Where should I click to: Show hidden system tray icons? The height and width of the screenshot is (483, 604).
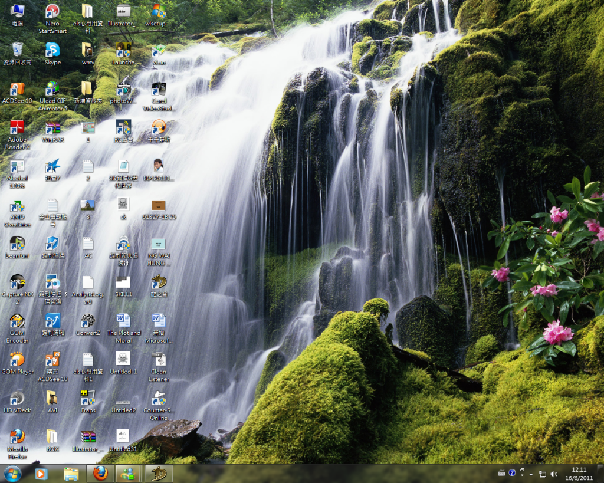pyautogui.click(x=531, y=474)
